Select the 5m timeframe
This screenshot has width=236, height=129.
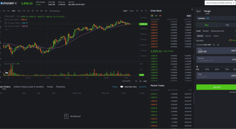tap(9, 11)
